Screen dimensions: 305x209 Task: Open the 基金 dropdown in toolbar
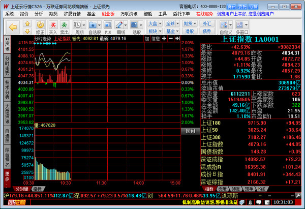click(171, 31)
